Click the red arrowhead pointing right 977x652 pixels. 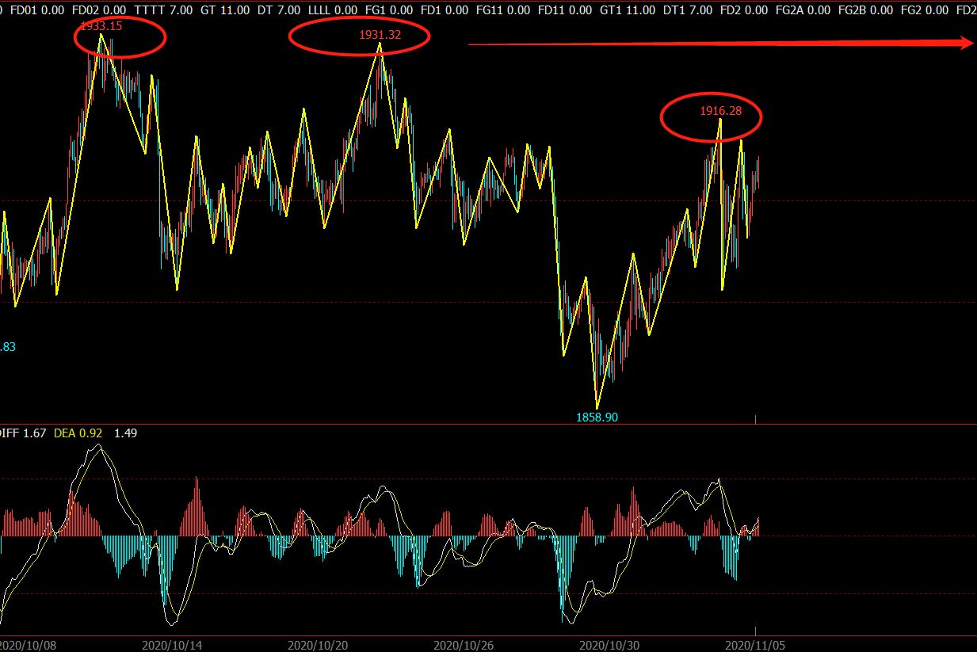coord(967,44)
